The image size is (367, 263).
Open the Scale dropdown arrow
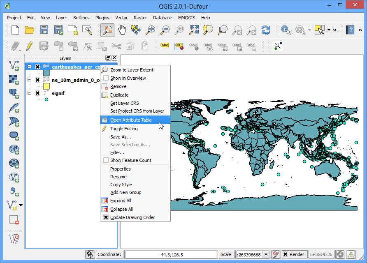point(266,254)
